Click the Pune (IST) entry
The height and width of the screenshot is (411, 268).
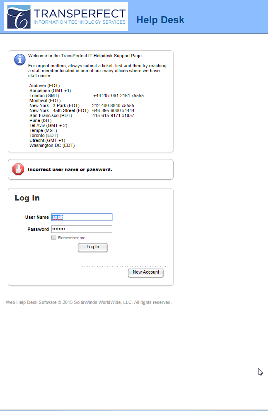(x=40, y=120)
